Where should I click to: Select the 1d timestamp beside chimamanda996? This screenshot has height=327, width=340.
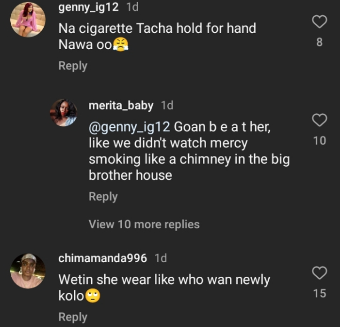[160, 258]
